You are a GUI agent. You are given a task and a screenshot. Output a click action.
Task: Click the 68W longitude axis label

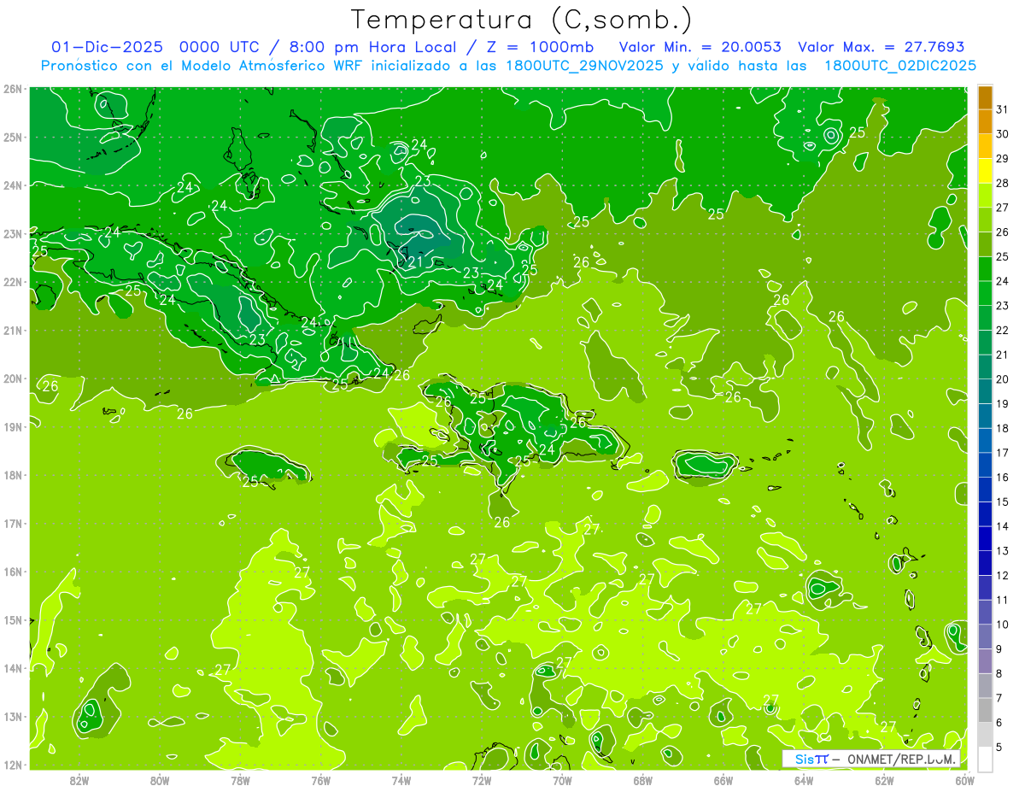[x=643, y=780]
